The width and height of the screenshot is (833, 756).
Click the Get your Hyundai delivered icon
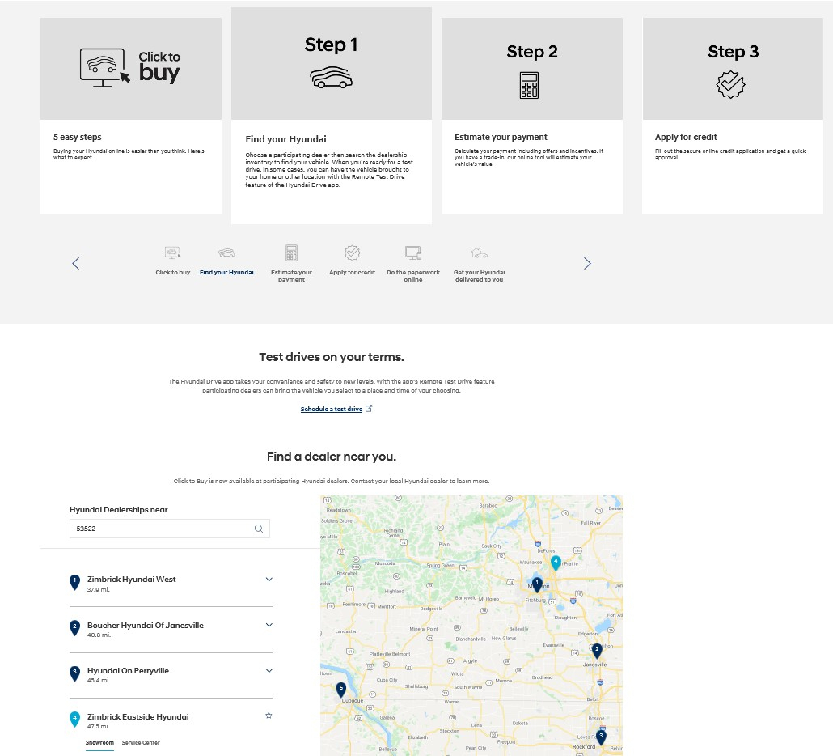[x=480, y=253]
